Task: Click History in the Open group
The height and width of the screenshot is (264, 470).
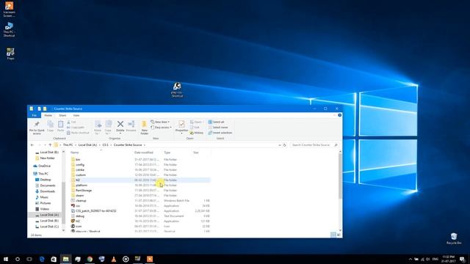Action: pos(197,133)
